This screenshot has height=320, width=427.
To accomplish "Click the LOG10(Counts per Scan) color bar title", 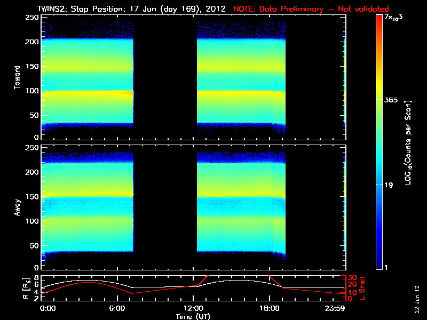I will [408, 142].
